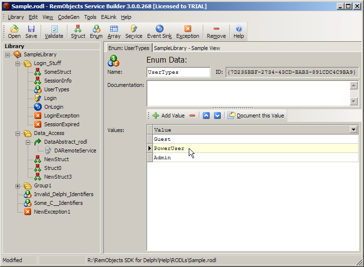Click Documentation scrollbar down arrow
Screen dimensions: 364x267
(x=353, y=101)
